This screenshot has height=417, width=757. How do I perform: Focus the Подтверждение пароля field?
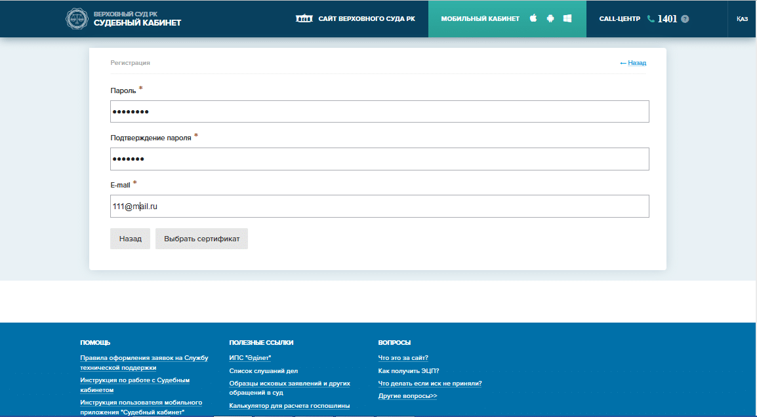tap(379, 159)
